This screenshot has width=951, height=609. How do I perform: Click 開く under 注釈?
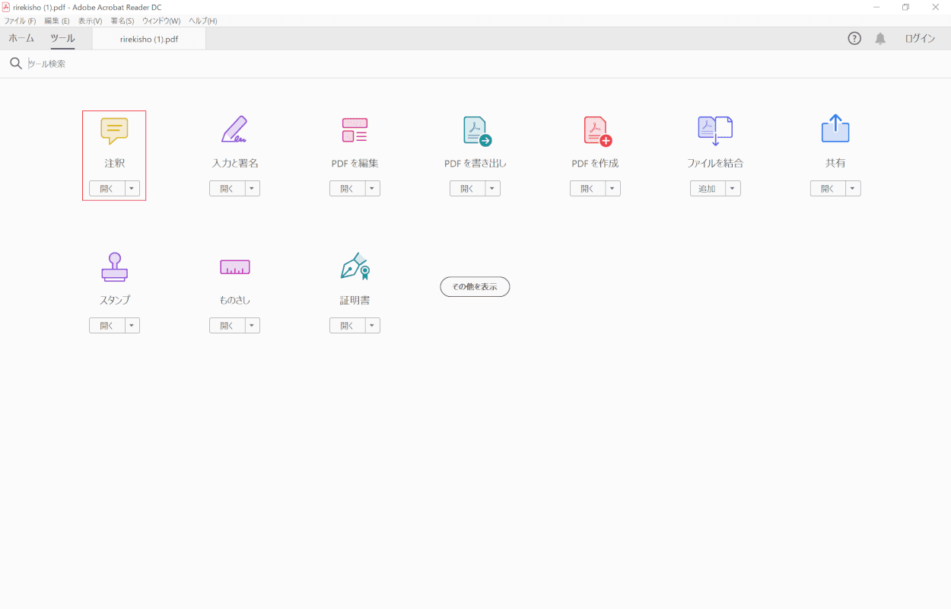107,189
